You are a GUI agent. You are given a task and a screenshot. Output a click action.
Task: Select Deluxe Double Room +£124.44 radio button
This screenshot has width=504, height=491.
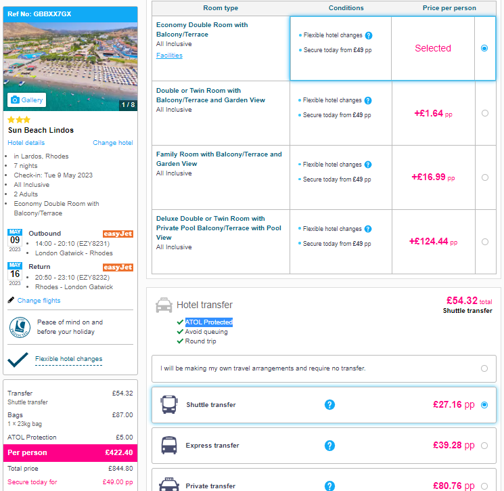point(485,242)
